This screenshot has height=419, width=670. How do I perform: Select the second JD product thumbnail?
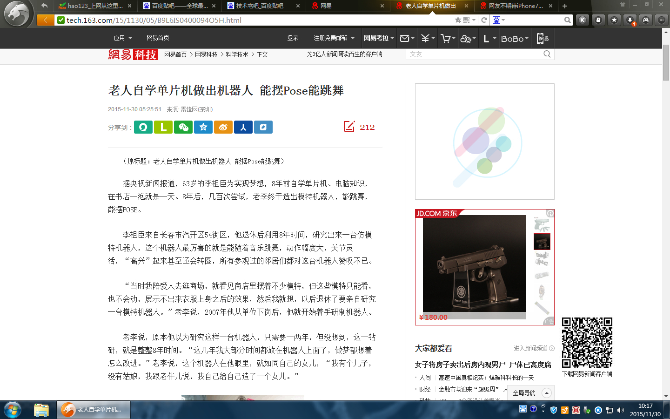point(542,242)
